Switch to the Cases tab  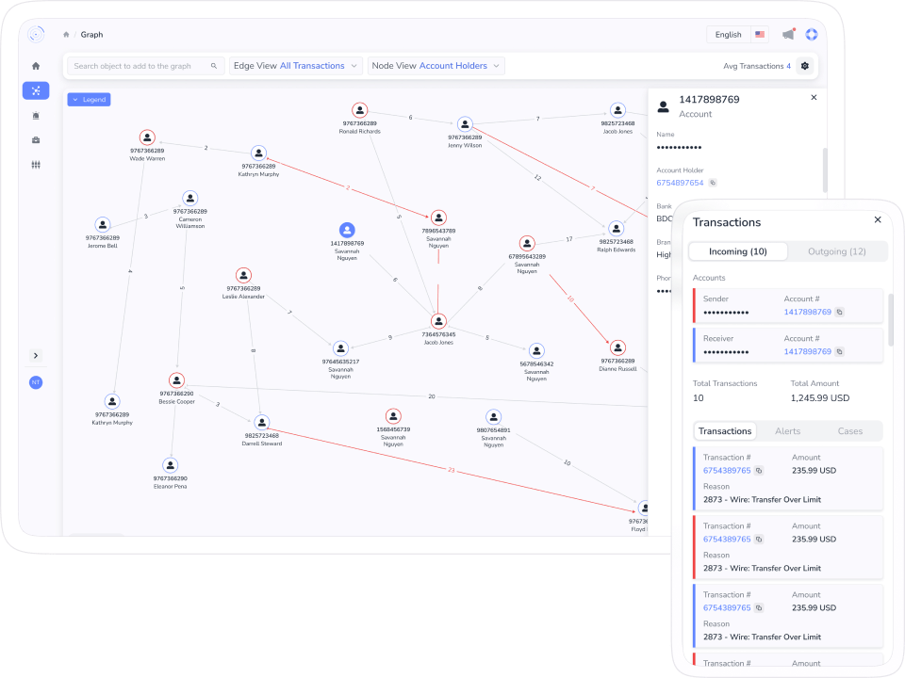coord(849,431)
